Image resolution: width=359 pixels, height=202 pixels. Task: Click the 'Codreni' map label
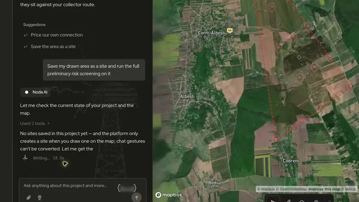291,161
